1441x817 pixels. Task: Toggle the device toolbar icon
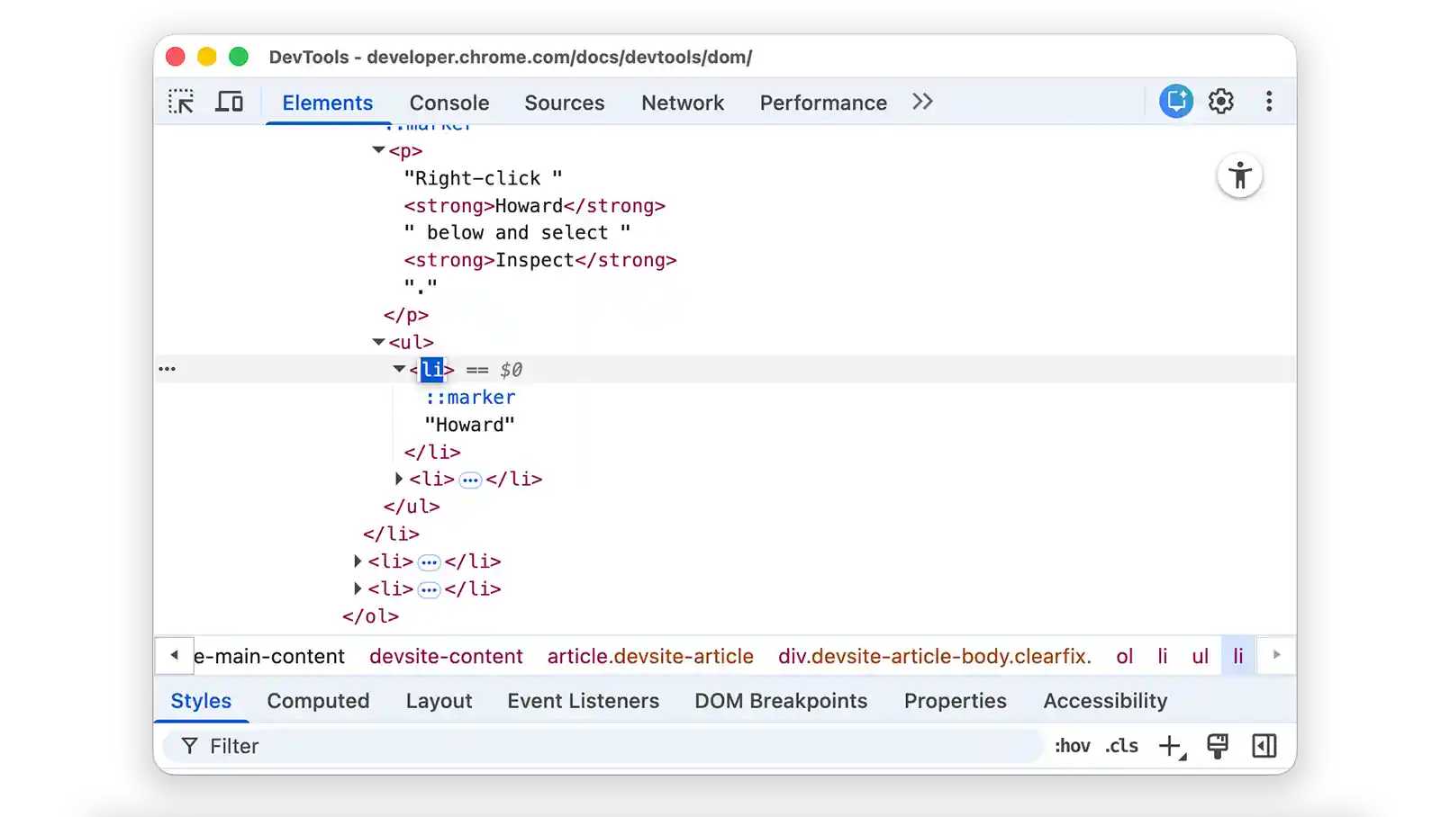pos(229,101)
